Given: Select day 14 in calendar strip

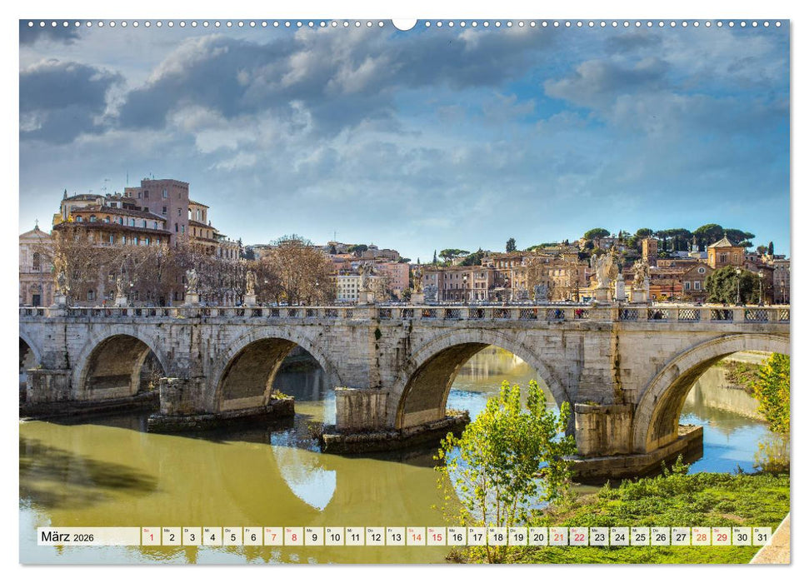Looking at the screenshot, I should point(416,537).
